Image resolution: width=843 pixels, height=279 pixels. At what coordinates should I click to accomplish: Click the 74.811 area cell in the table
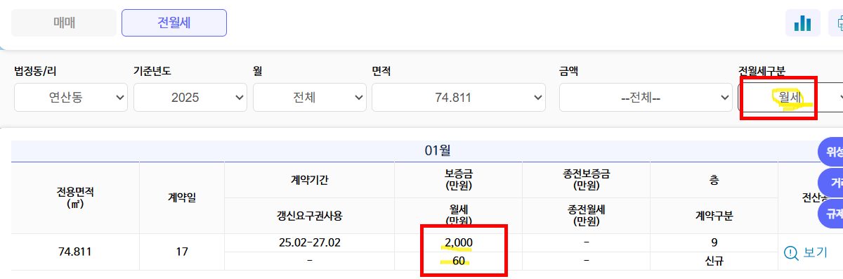75,252
